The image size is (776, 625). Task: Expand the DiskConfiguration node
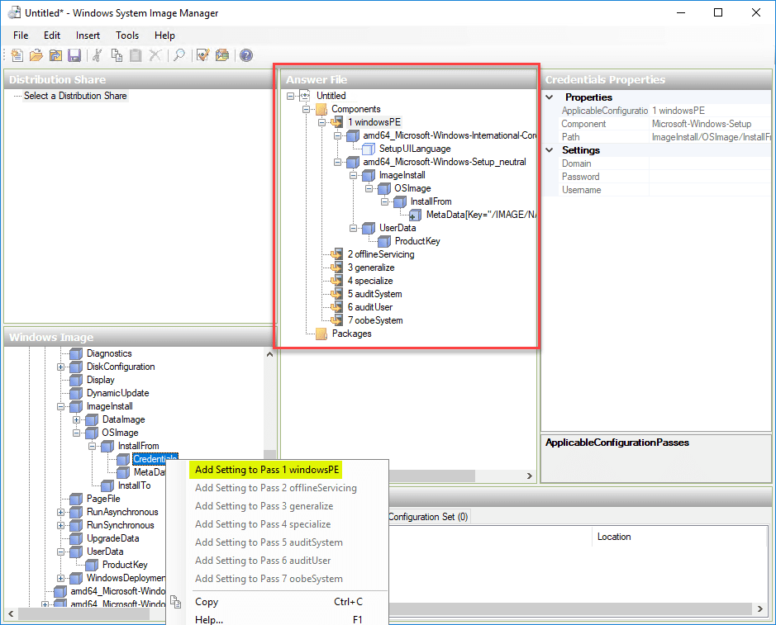[61, 367]
